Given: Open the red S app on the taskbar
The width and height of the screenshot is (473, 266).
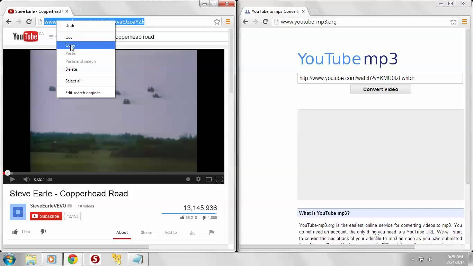Looking at the screenshot, I should tap(95, 259).
